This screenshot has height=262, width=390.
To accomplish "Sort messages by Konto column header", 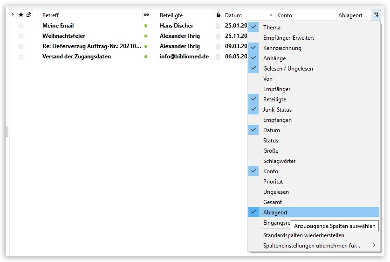I will click(285, 15).
